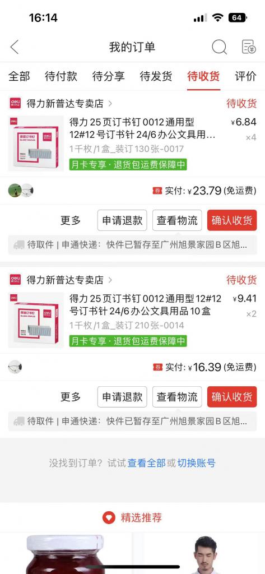Tap the second order's Deli store logo
This screenshot has width=265, height=574.
click(x=15, y=280)
